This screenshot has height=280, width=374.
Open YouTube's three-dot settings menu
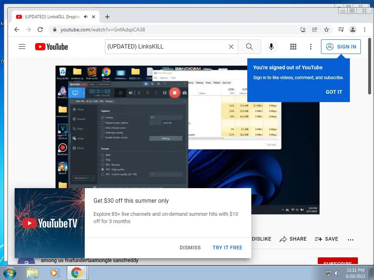coord(310,47)
